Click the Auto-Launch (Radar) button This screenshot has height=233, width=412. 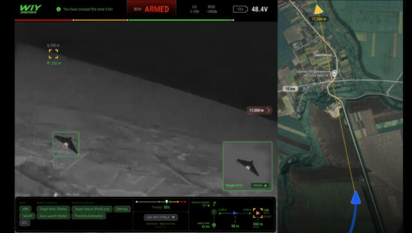(53, 216)
